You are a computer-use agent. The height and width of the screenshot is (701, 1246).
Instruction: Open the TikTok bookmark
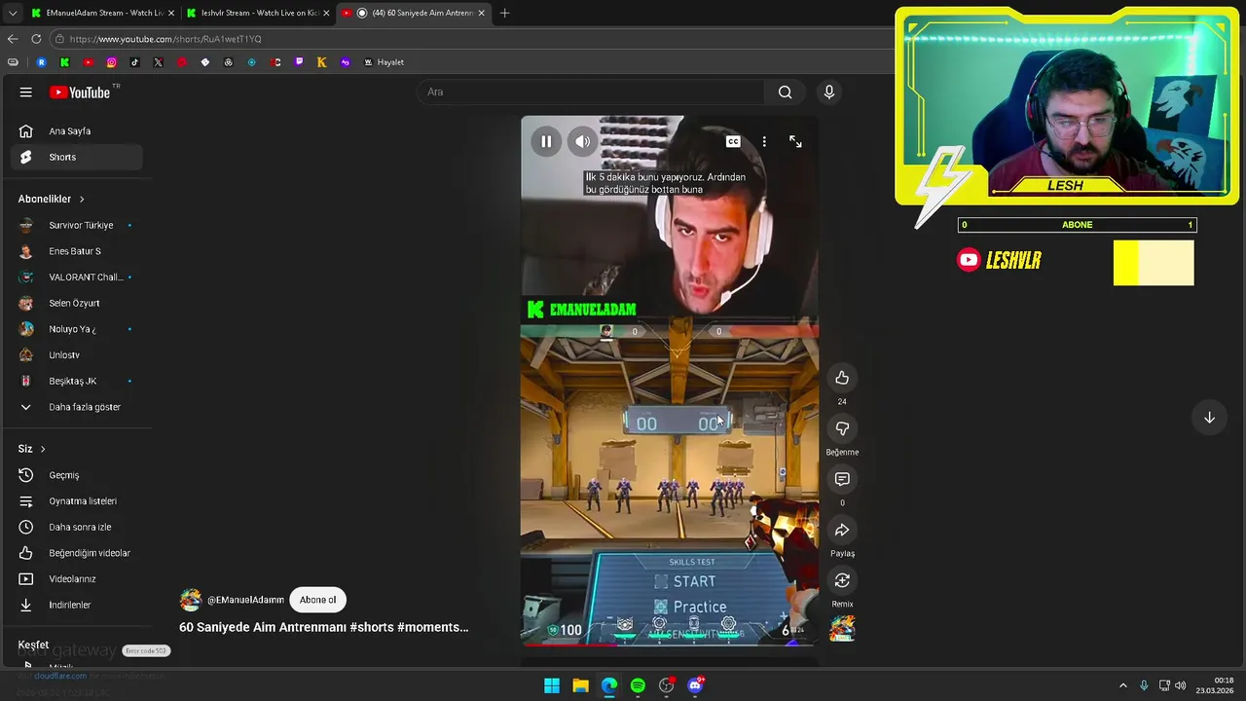tap(134, 62)
